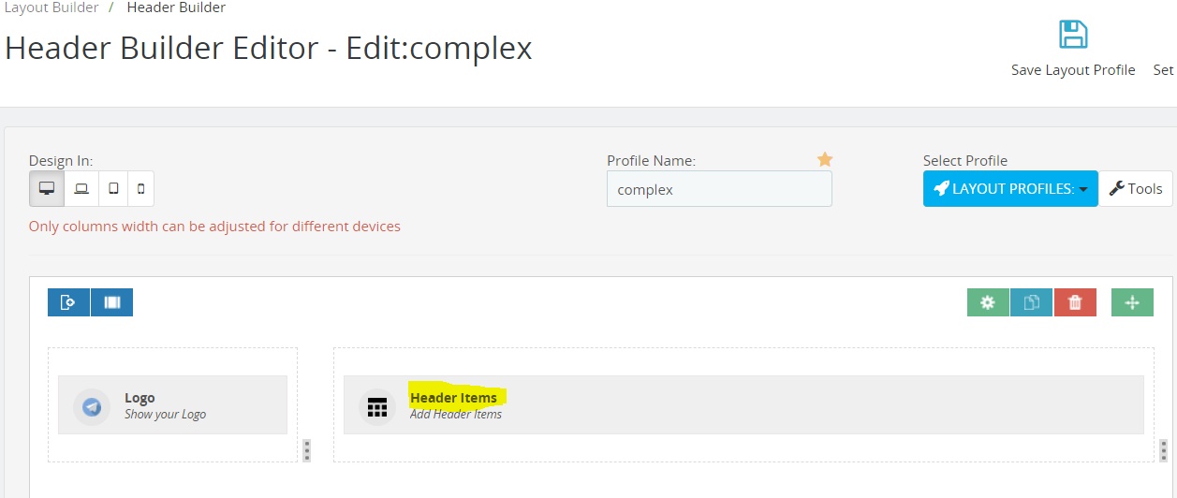Switch design view to laptop
Screen dimensions: 1177x498
[81, 188]
